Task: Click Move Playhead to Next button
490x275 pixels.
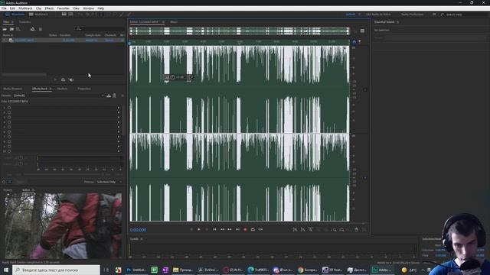Action: point(237,229)
